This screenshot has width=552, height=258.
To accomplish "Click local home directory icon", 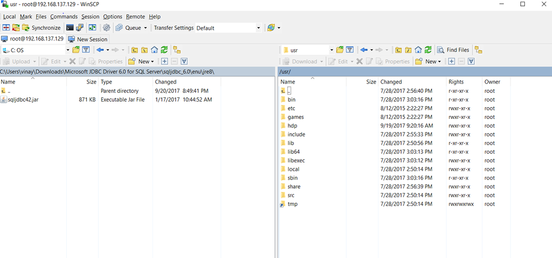I will tap(154, 50).
